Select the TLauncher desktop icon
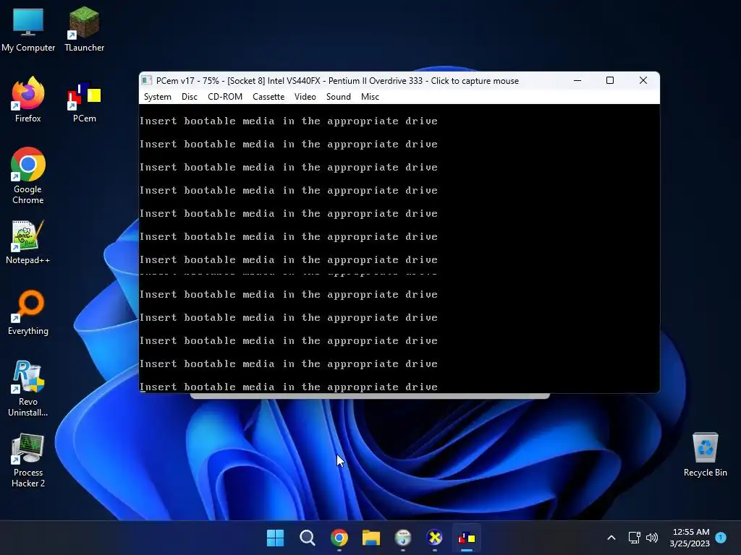Image resolution: width=741 pixels, height=555 pixels. pos(84,29)
